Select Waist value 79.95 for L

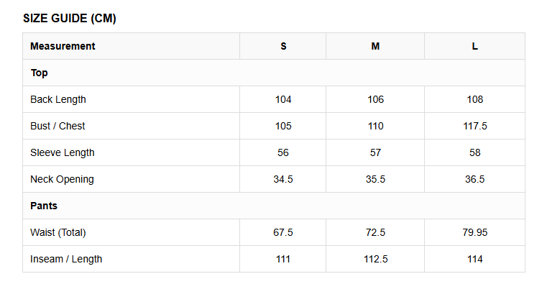click(x=475, y=232)
